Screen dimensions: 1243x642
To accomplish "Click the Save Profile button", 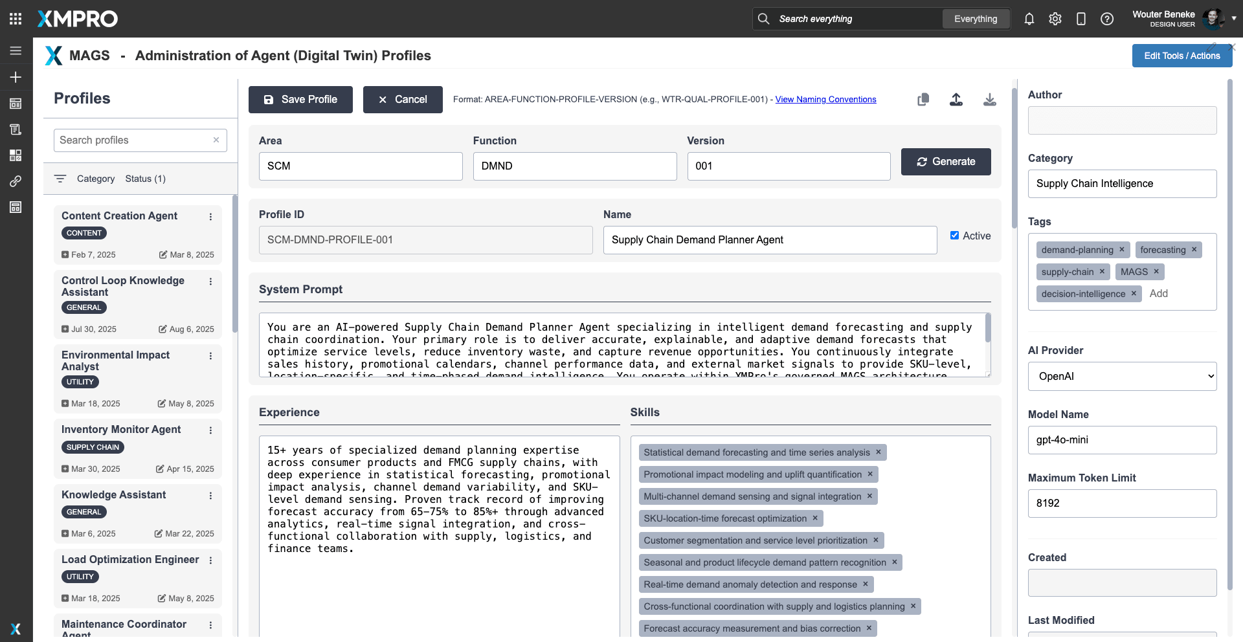I will 300,100.
